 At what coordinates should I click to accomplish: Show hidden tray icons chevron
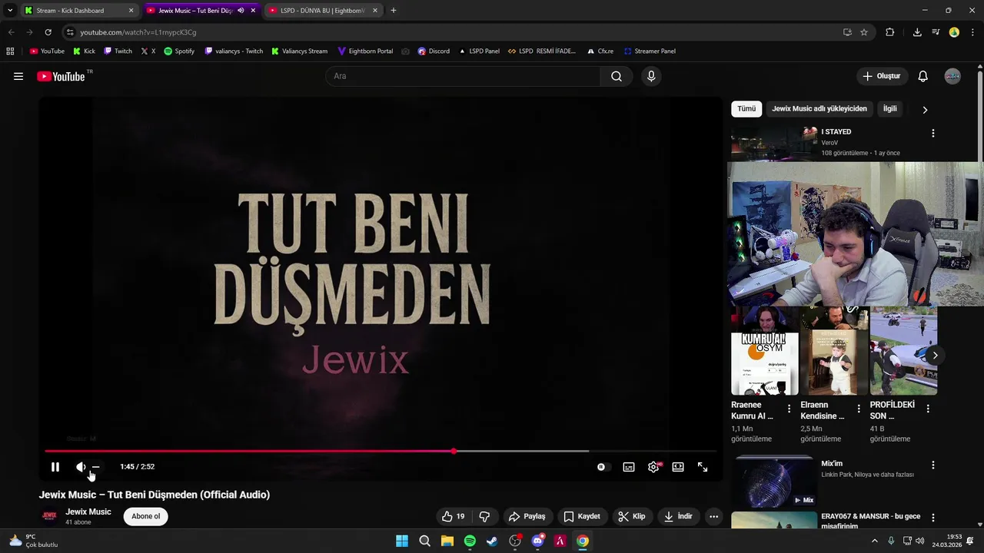(x=874, y=541)
